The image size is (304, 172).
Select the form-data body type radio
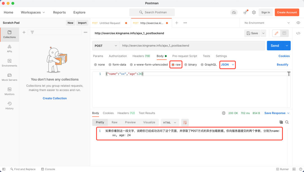[x=110, y=64]
